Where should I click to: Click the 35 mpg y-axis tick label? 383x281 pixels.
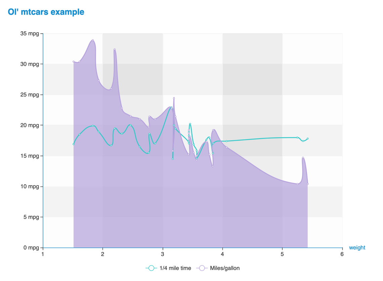point(30,34)
